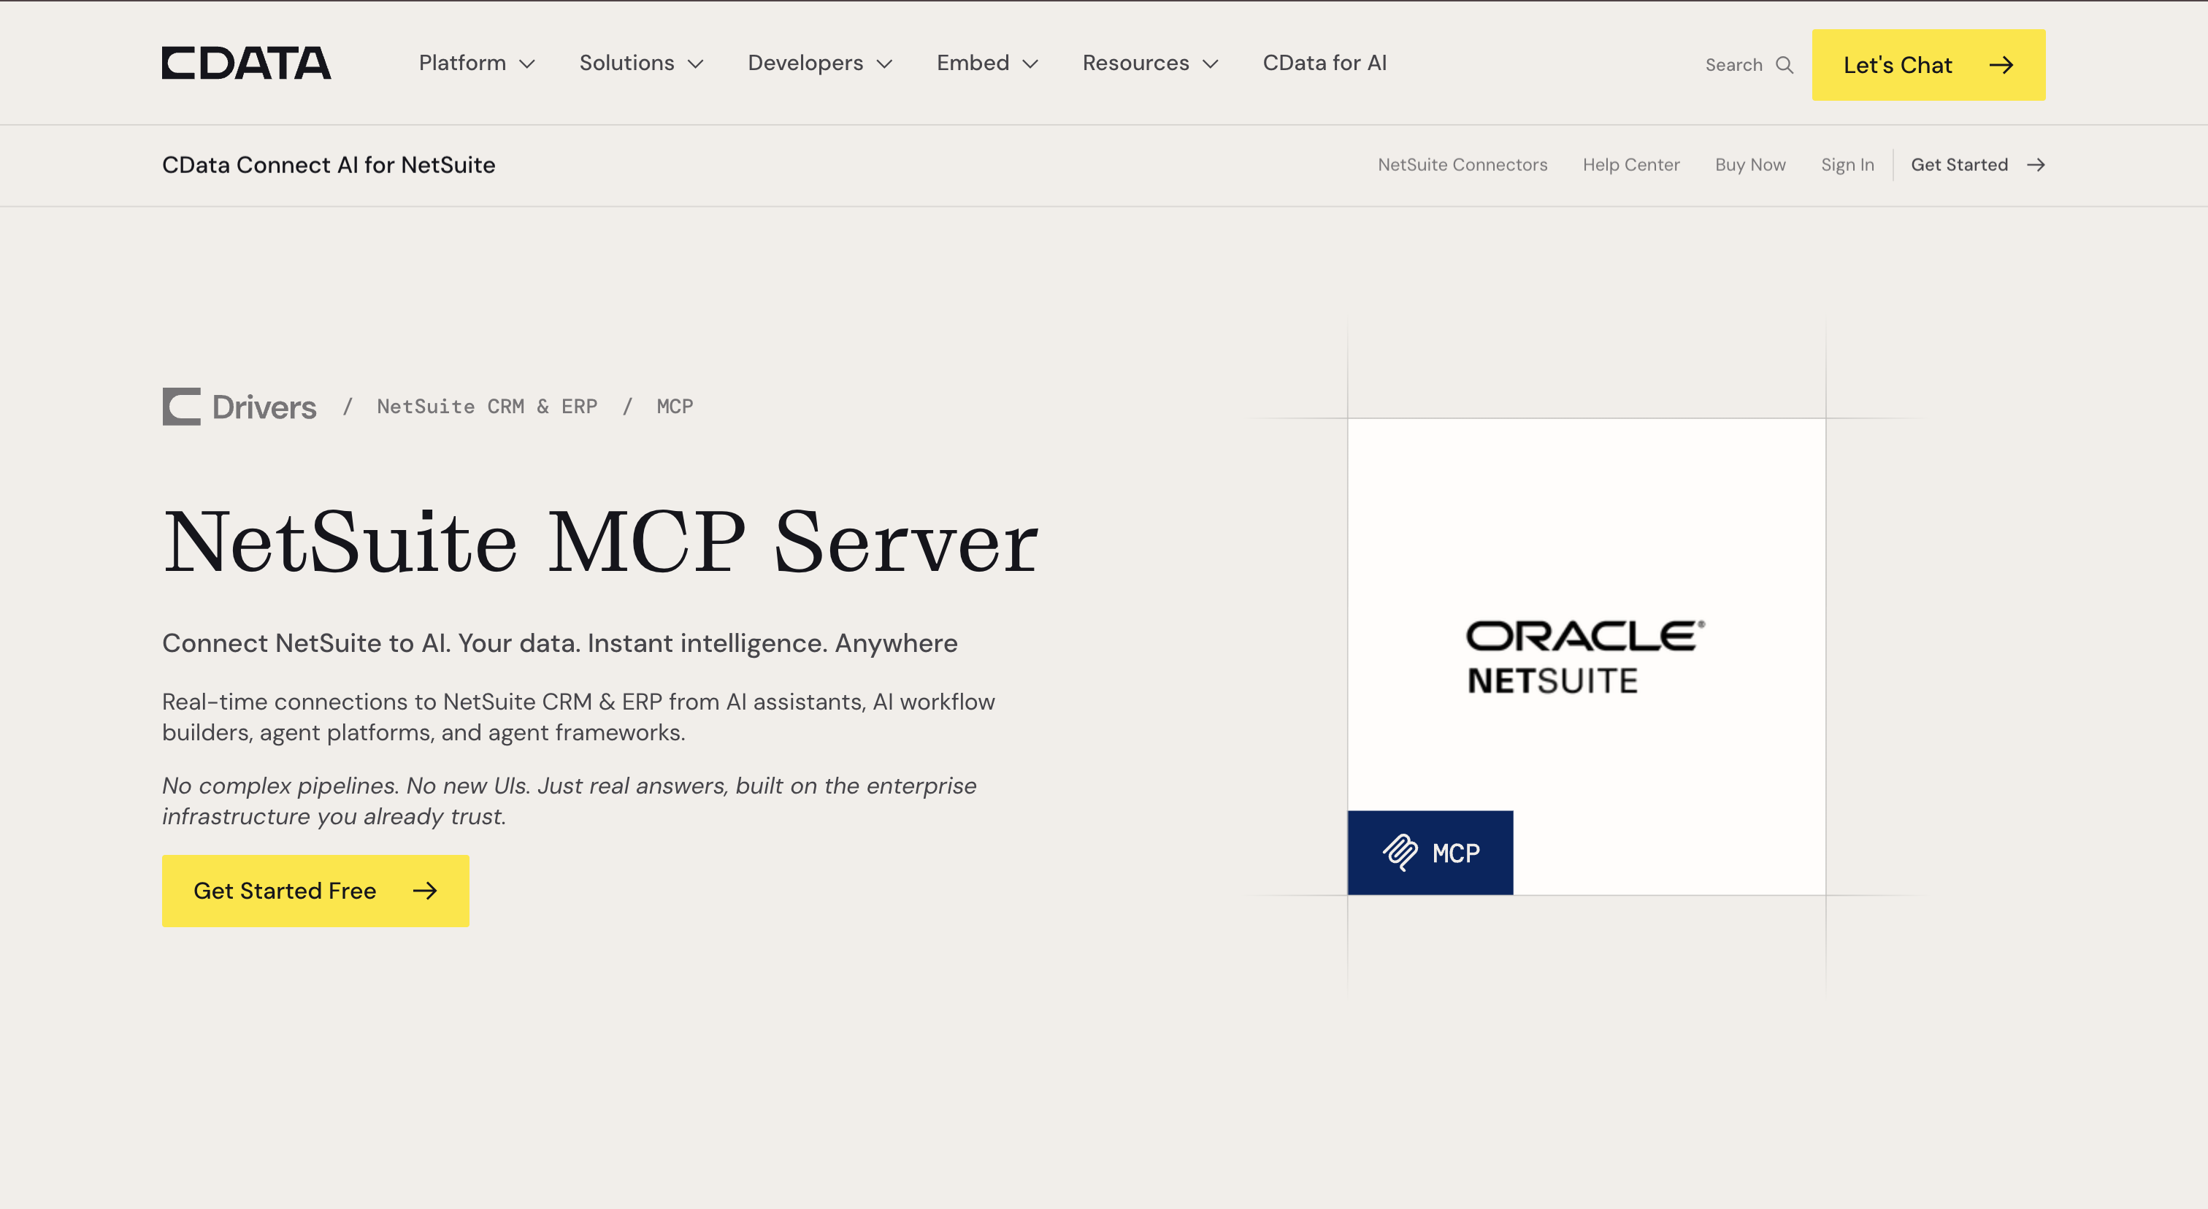Click the MCP badge label text
The height and width of the screenshot is (1209, 2208).
1455,853
